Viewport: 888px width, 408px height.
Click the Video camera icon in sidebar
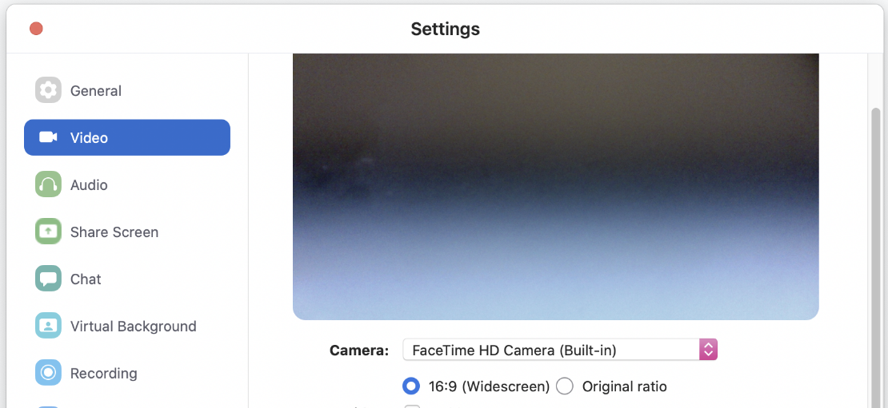[48, 137]
